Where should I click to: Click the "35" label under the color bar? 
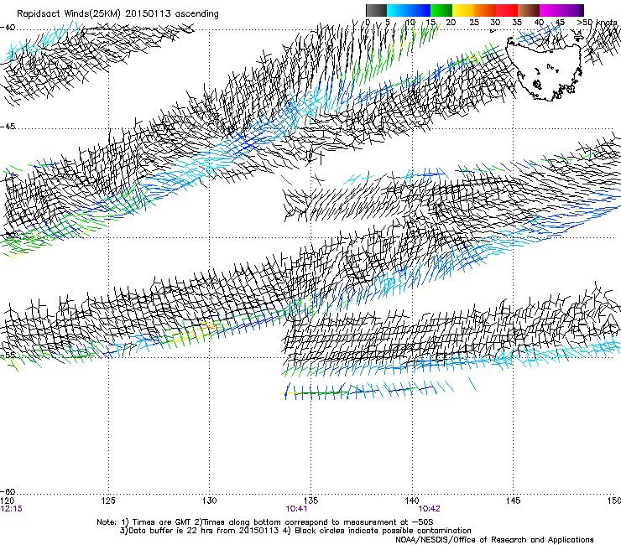coord(517,22)
